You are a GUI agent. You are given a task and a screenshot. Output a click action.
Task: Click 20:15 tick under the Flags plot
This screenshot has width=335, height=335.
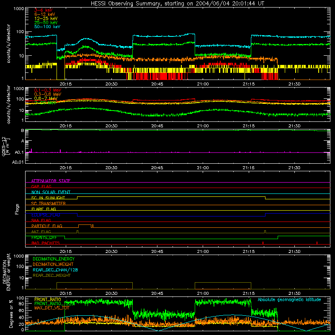[66, 252]
